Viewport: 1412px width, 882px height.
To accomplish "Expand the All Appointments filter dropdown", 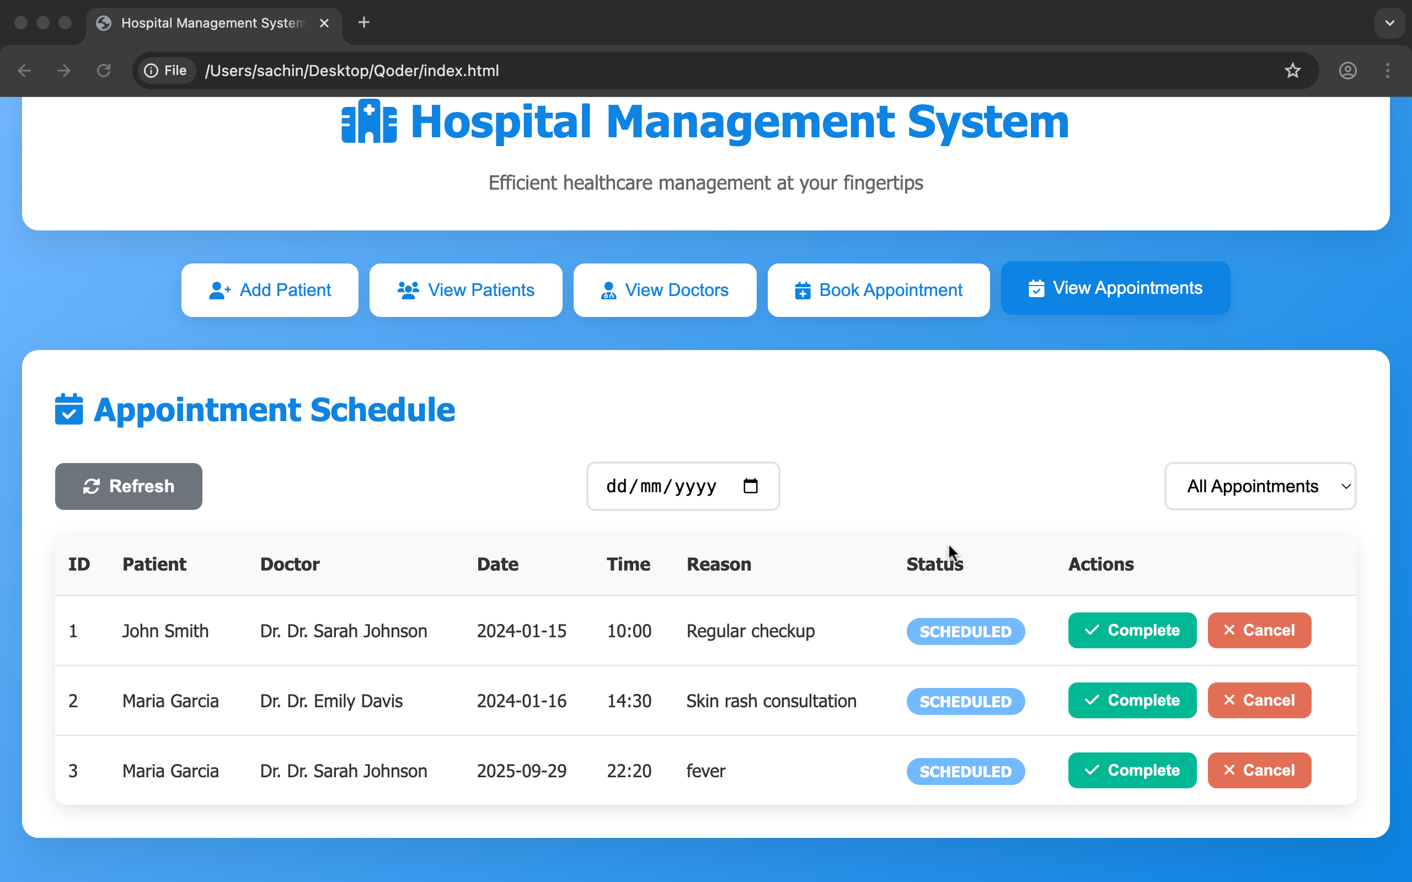I will [x=1260, y=486].
